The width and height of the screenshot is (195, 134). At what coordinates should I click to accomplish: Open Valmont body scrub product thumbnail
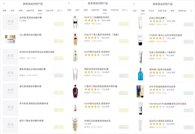coord(10,39)
